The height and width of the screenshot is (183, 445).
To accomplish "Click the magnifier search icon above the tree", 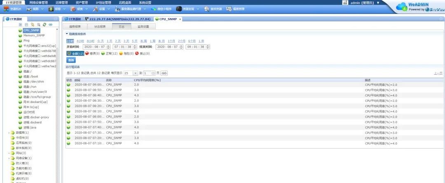I will (x=38, y=25).
